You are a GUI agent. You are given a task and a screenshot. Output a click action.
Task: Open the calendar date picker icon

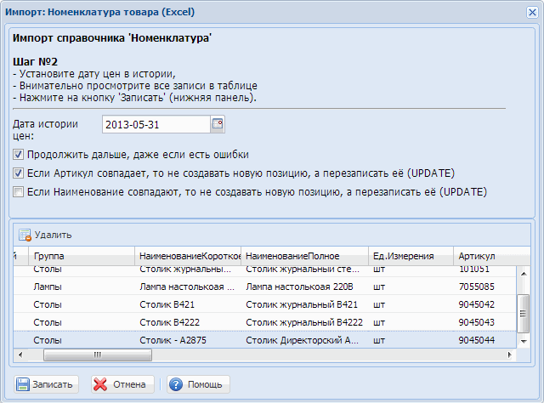pyautogui.click(x=218, y=124)
